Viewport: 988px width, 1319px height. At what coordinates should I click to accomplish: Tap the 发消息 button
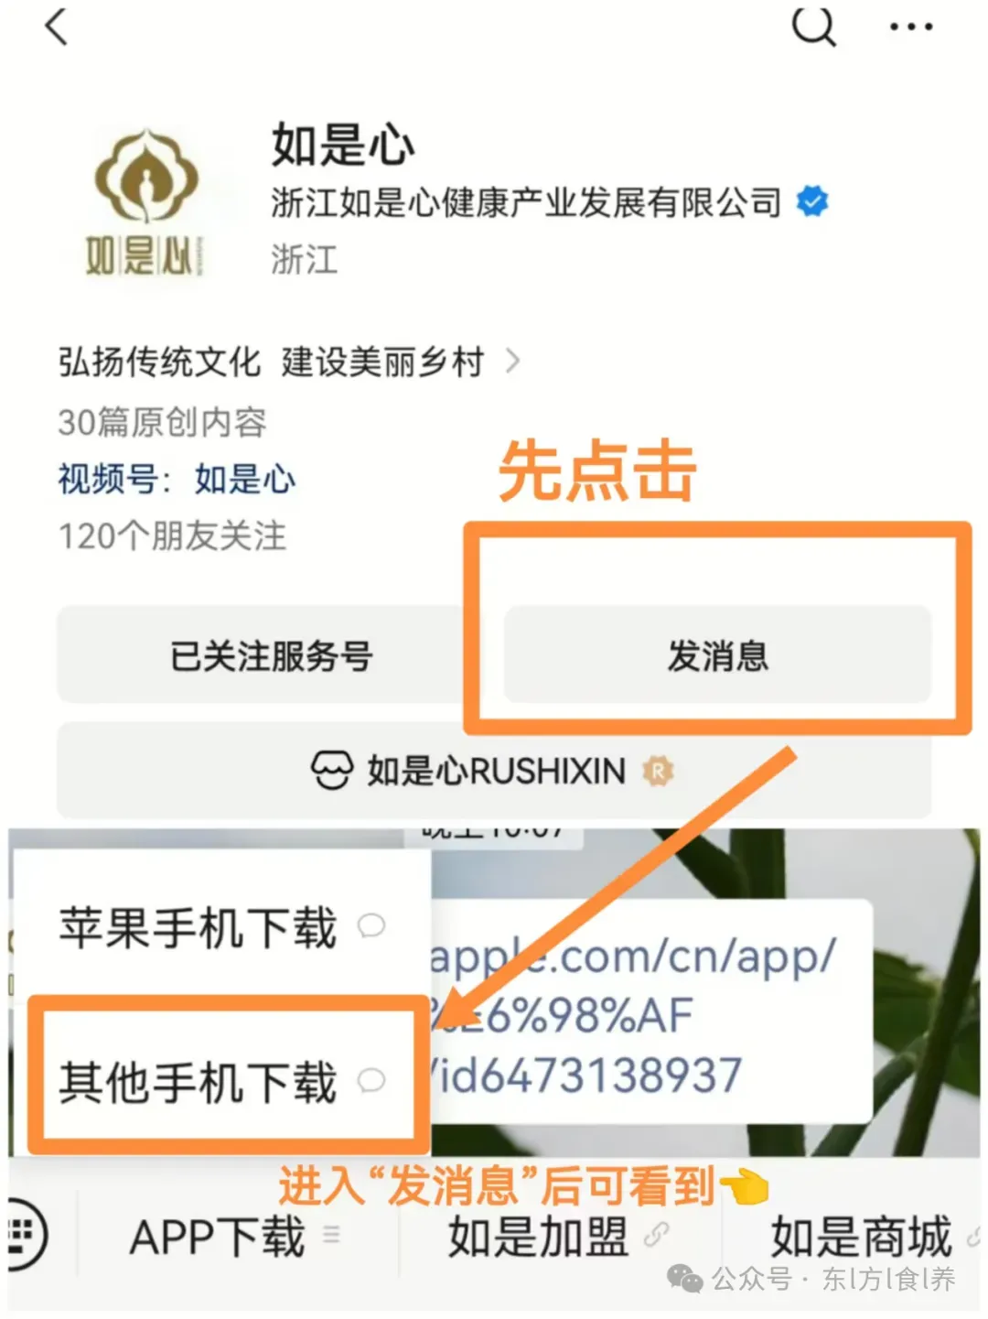pos(717,655)
